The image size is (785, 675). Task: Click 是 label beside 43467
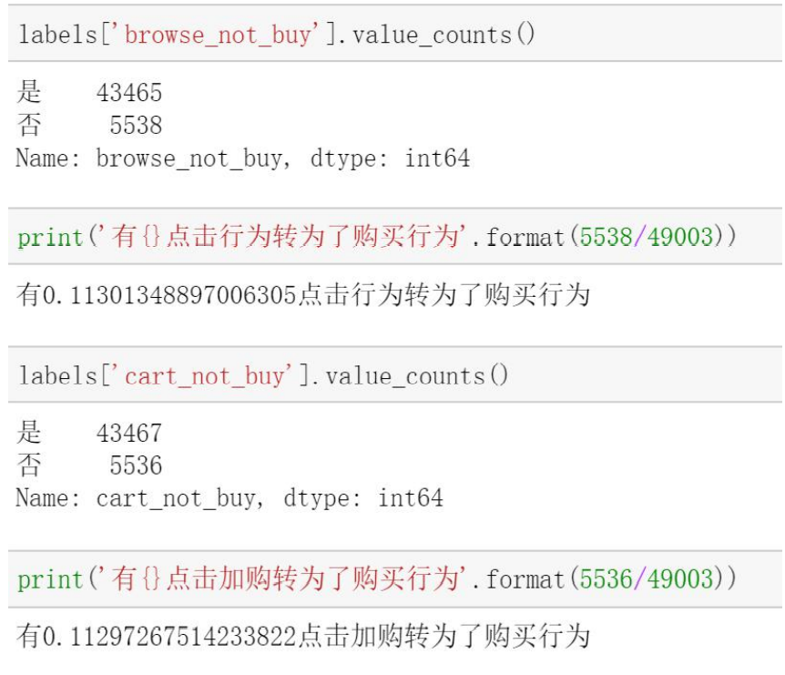(28, 432)
